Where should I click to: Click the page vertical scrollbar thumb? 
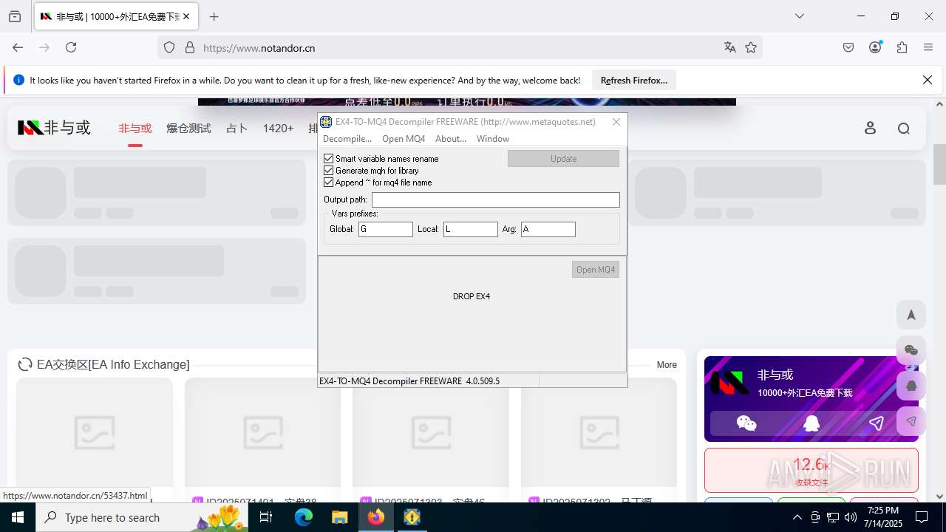pyautogui.click(x=939, y=164)
